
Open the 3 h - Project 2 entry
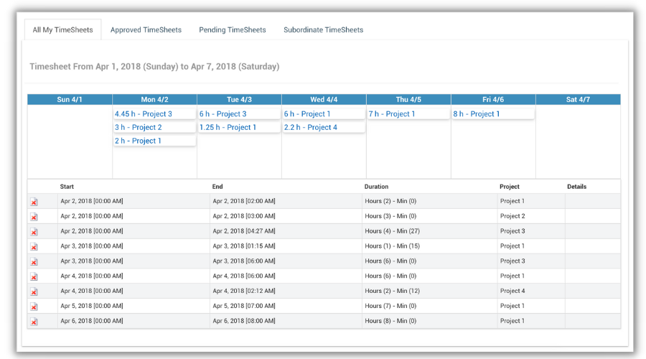click(x=154, y=127)
